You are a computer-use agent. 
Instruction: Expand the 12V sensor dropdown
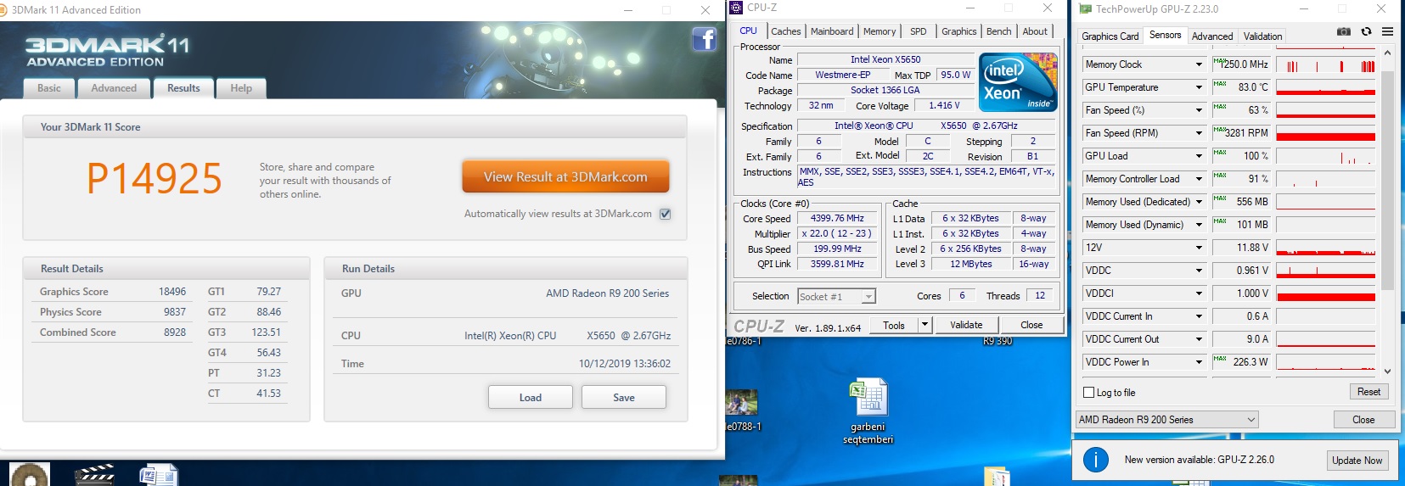click(x=1199, y=248)
